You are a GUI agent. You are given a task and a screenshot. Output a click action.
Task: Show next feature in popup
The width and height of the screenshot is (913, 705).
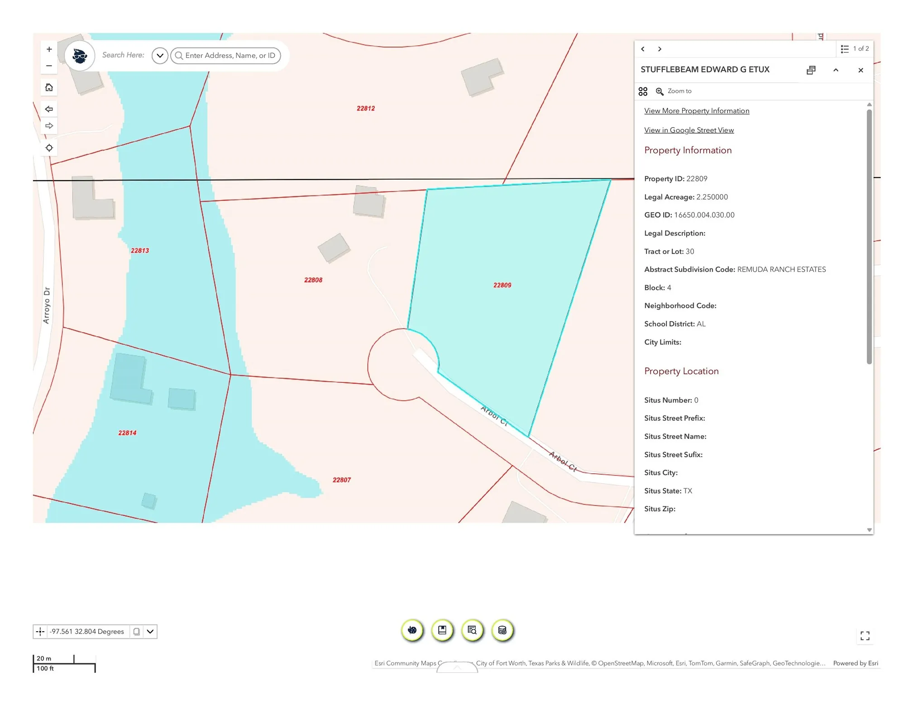pyautogui.click(x=660, y=49)
